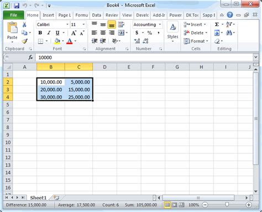Open Find & Select binoculars
Image resolution: width=262 pixels, height=212 pixels.
(229, 33)
